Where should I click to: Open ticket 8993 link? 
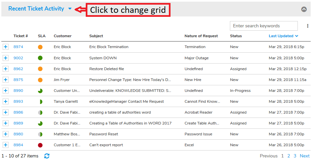[x=18, y=101]
